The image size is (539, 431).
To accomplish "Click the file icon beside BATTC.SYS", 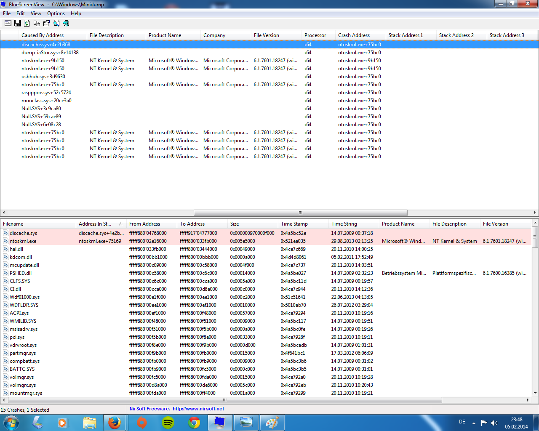I will pos(6,369).
